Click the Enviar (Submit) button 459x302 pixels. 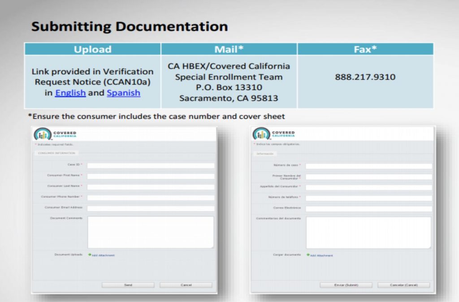(x=346, y=285)
